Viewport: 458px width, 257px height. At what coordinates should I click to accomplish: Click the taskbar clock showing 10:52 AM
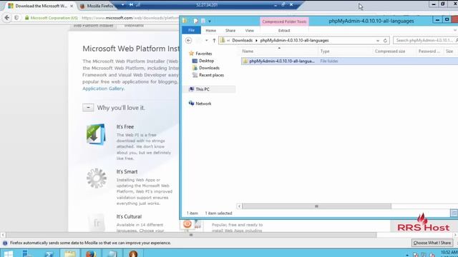pyautogui.click(x=449, y=253)
